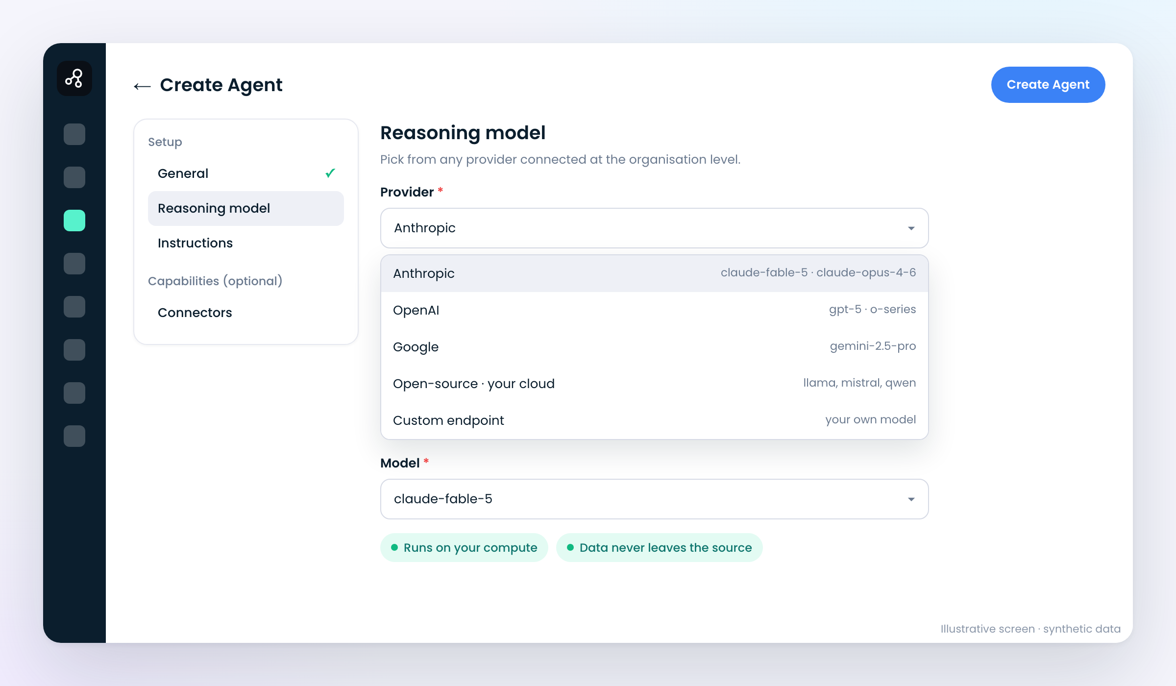Click the app logo in the dark sidebar
This screenshot has height=686, width=1176.
click(x=74, y=78)
